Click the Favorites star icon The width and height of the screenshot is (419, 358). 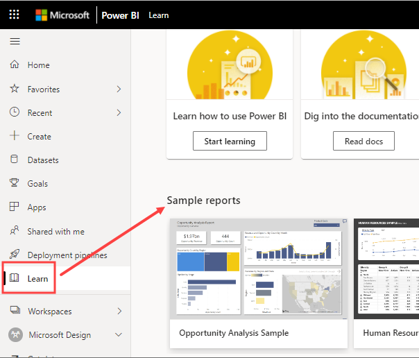click(14, 89)
